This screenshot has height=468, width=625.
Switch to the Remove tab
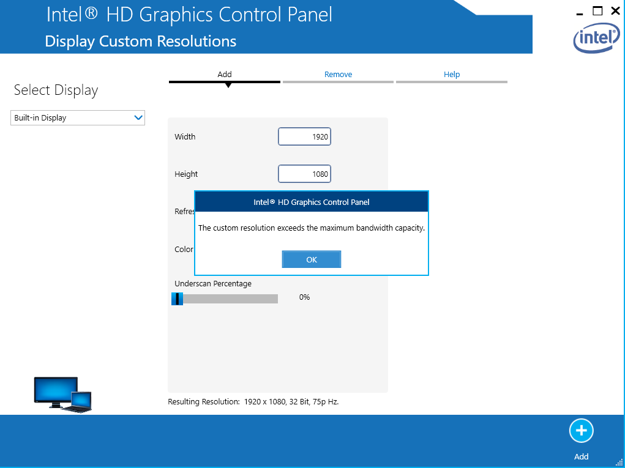[338, 75]
